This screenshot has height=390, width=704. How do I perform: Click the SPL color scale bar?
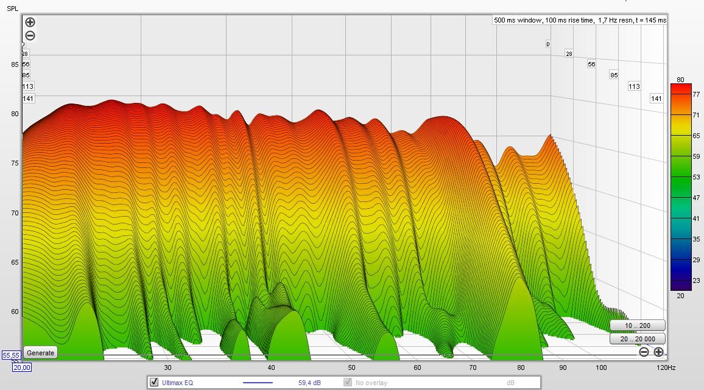(x=681, y=187)
